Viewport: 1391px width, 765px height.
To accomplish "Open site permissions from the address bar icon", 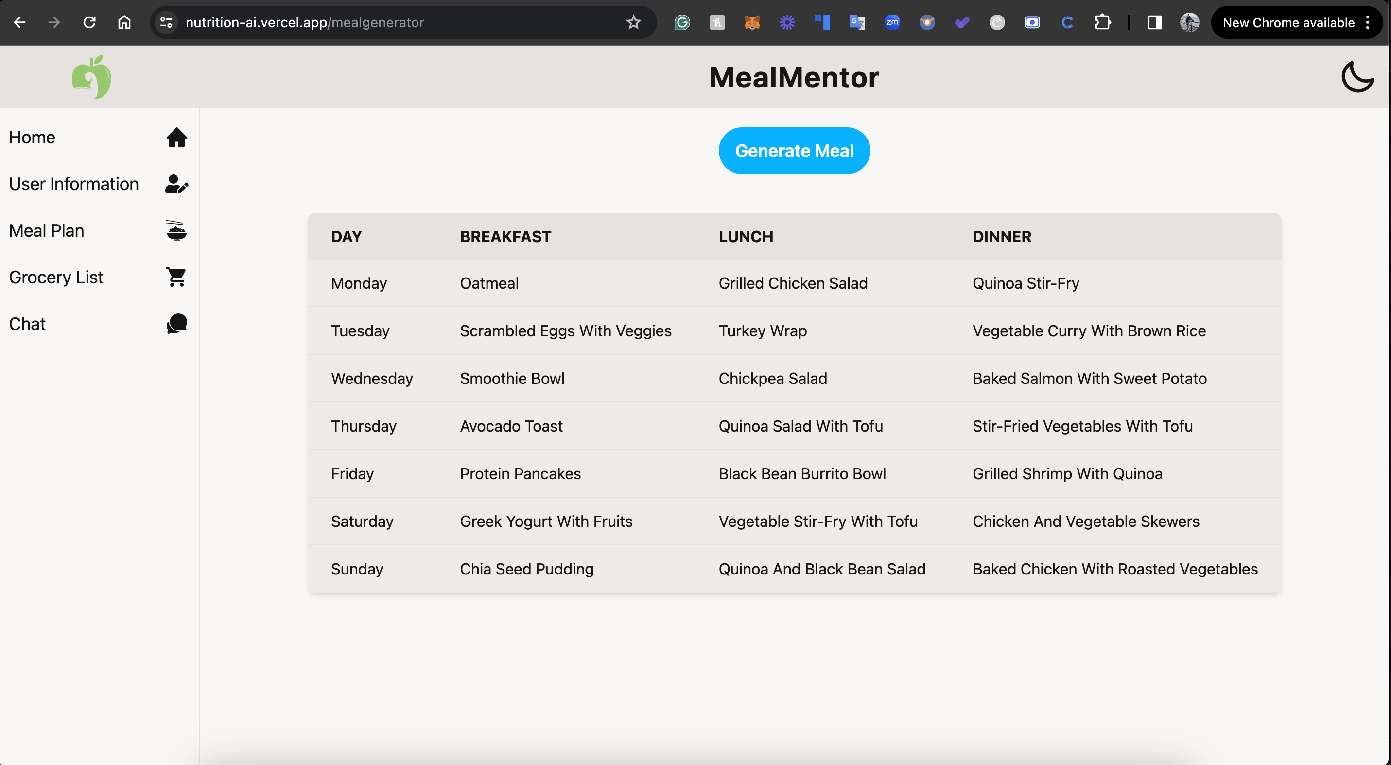I will click(165, 22).
